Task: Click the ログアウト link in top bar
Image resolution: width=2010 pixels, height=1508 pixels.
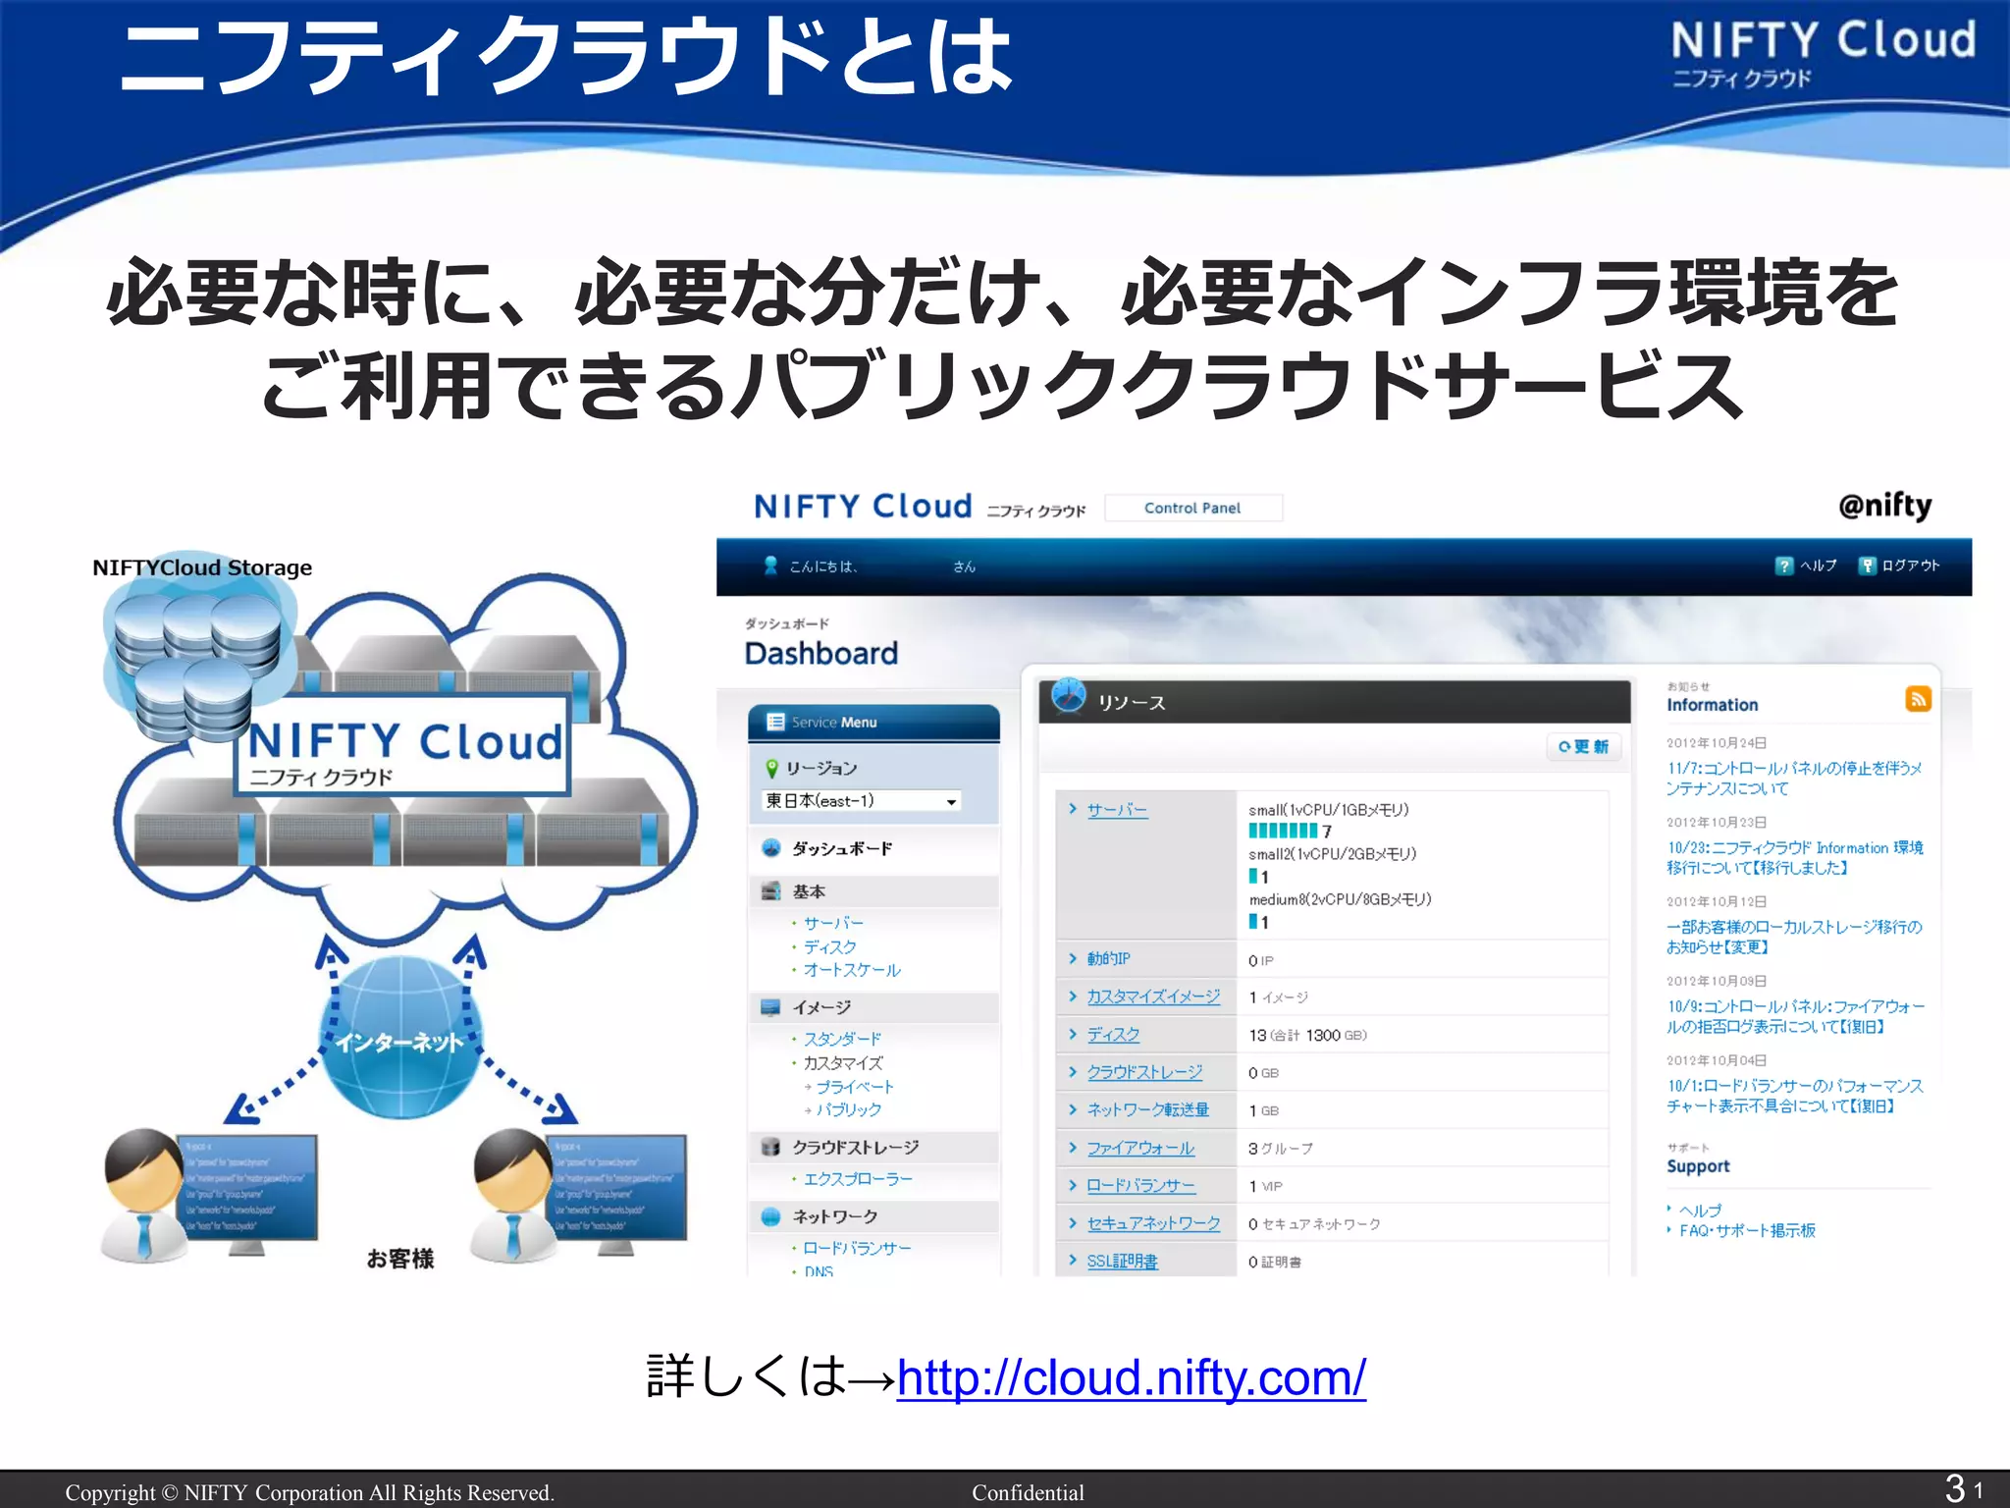Action: point(1910,565)
